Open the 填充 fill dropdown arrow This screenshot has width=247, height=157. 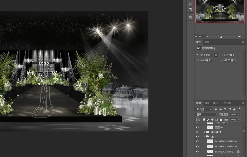point(239,119)
